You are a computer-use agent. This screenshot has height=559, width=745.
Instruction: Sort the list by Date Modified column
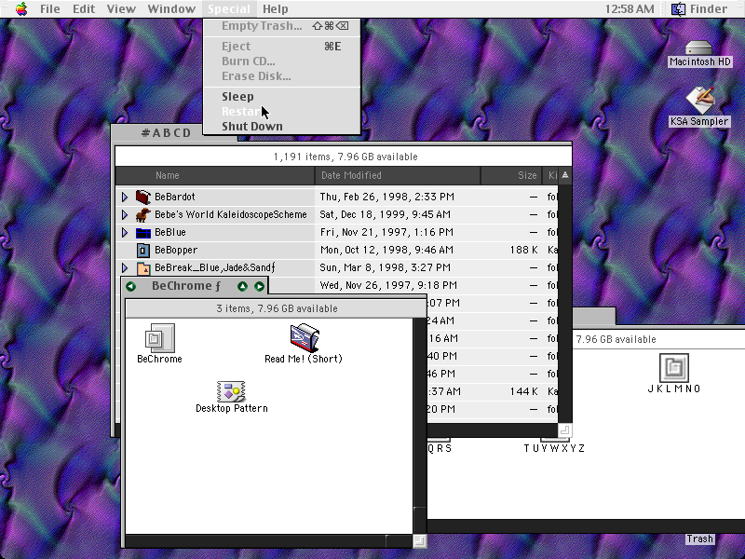(x=398, y=175)
